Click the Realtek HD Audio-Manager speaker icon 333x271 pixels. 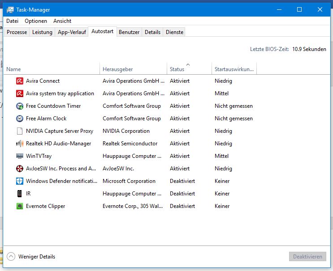[x=20, y=144]
